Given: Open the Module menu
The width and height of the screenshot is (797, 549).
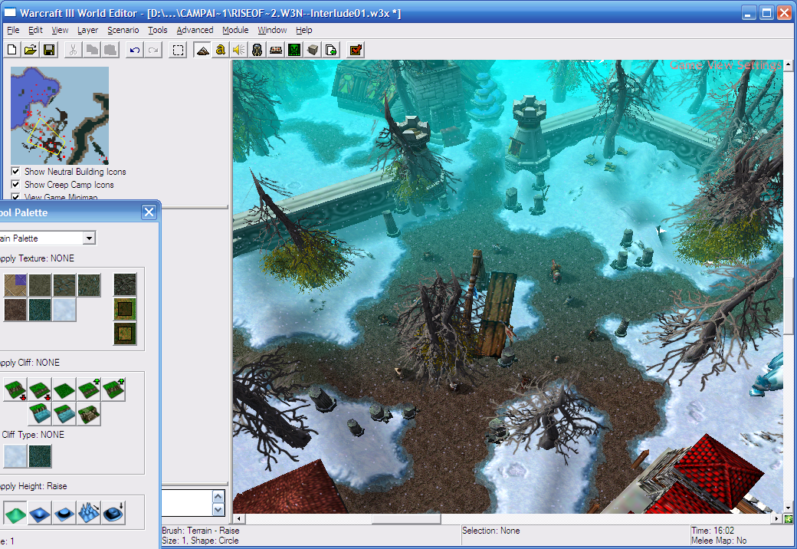Looking at the screenshot, I should [x=235, y=30].
